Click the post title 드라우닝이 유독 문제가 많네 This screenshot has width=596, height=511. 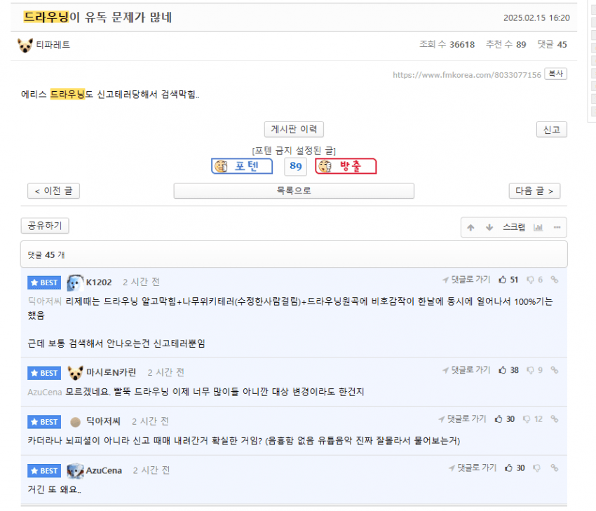point(97,17)
